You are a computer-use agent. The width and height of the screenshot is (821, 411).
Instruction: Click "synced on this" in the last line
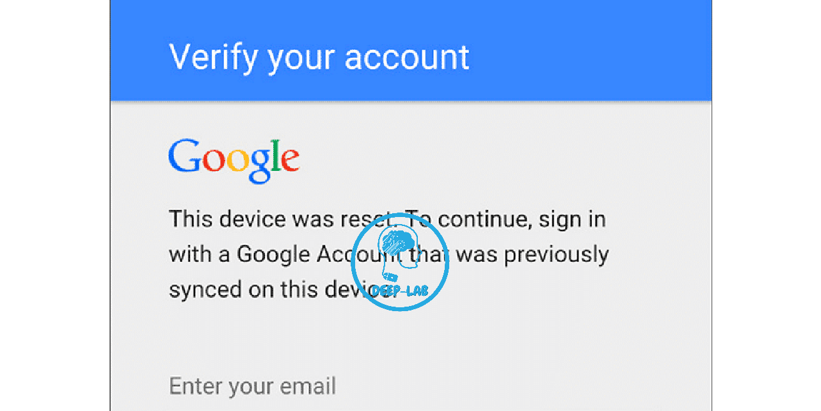(x=242, y=289)
